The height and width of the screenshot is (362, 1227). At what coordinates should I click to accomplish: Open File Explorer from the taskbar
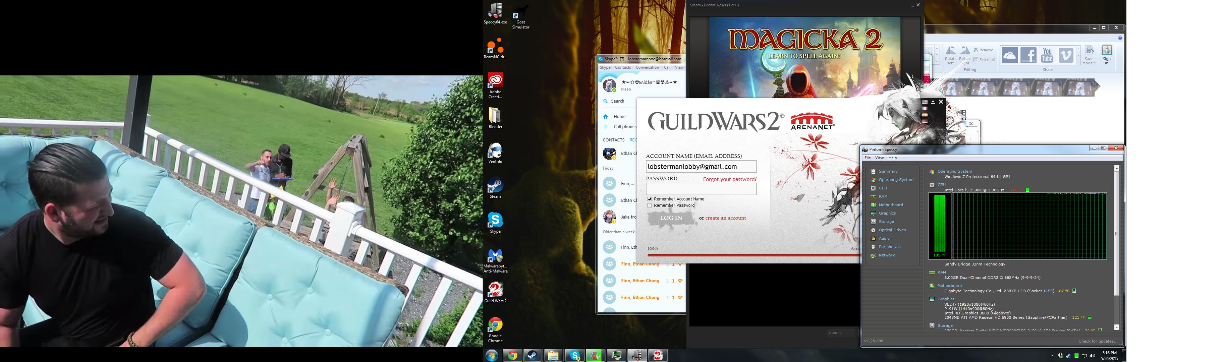[x=553, y=355]
